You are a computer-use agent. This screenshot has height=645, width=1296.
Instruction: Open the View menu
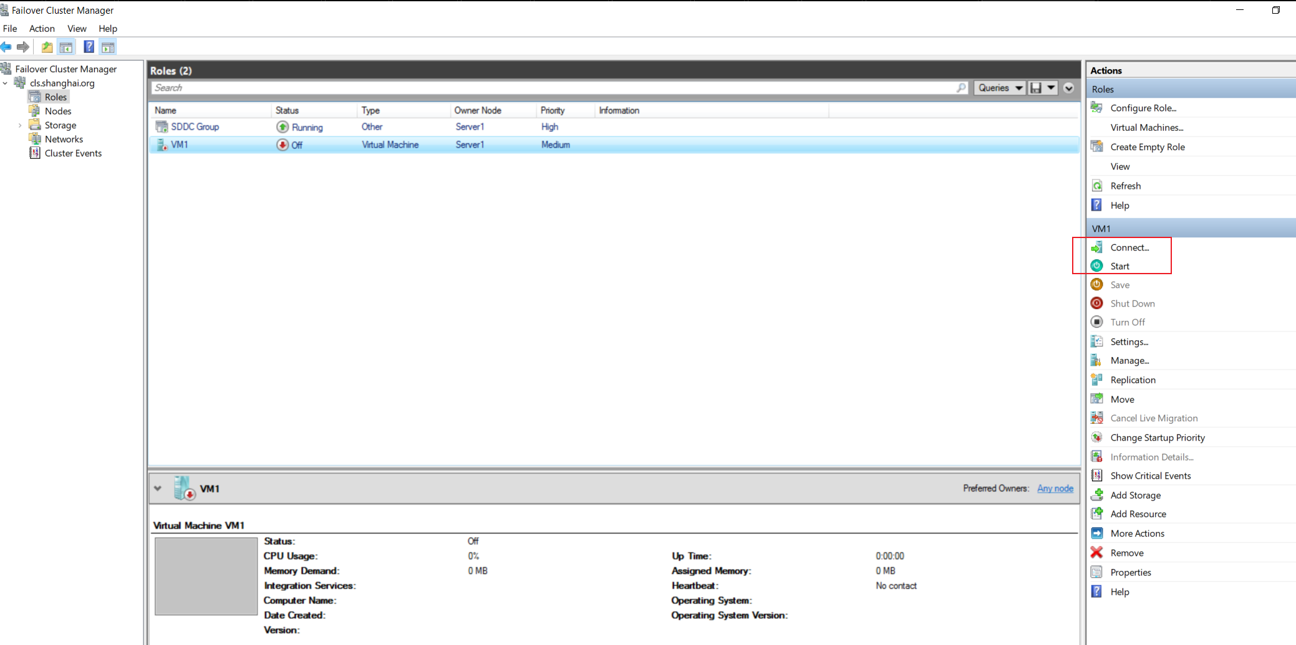click(77, 29)
